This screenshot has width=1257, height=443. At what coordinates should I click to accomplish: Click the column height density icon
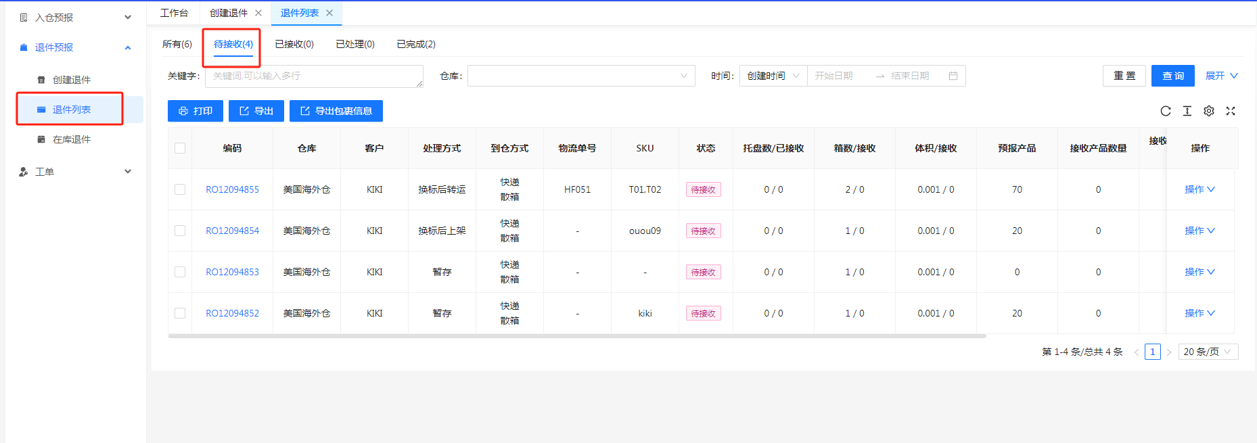point(1187,111)
